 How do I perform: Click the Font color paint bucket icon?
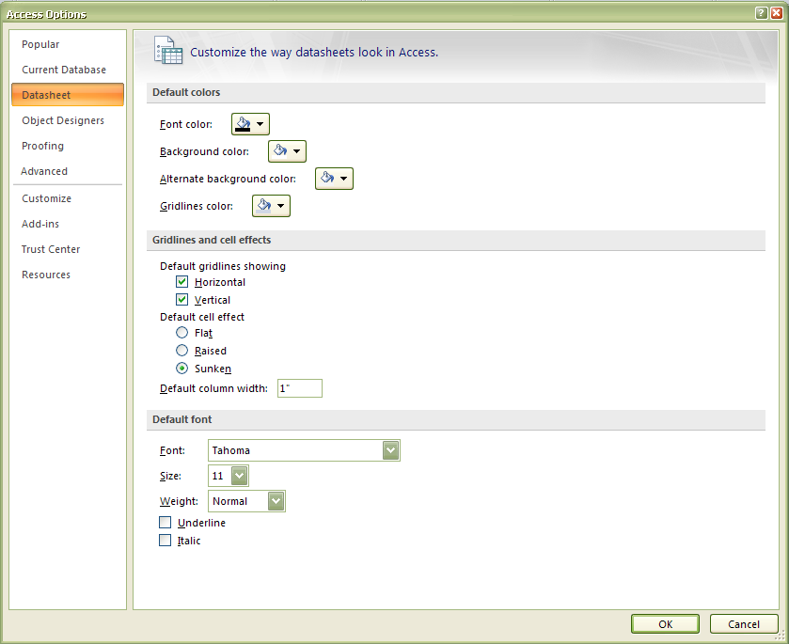(x=243, y=124)
